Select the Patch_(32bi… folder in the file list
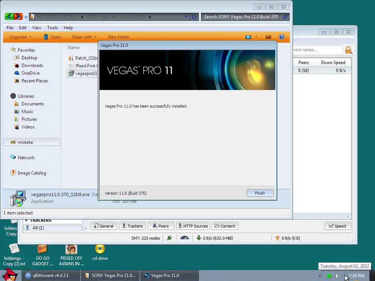 pyautogui.click(x=83, y=58)
